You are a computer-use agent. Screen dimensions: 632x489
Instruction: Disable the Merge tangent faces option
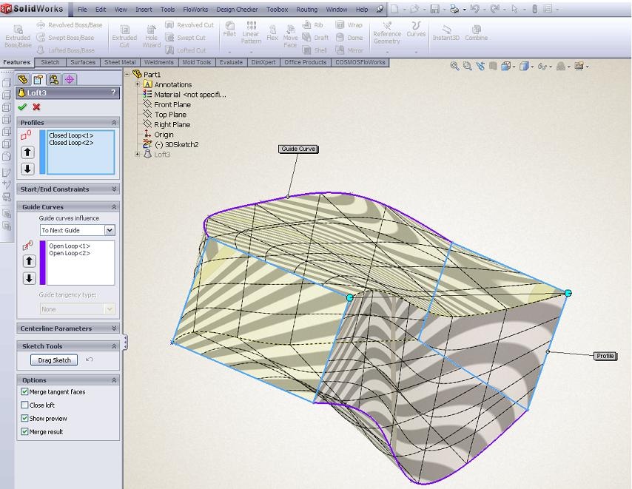coord(25,392)
